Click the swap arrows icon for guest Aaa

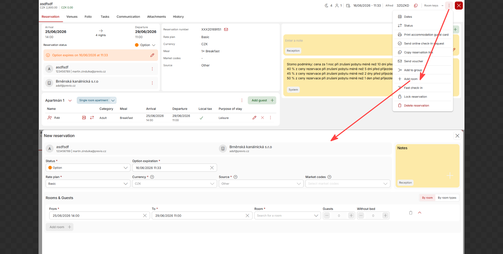[x=92, y=118]
